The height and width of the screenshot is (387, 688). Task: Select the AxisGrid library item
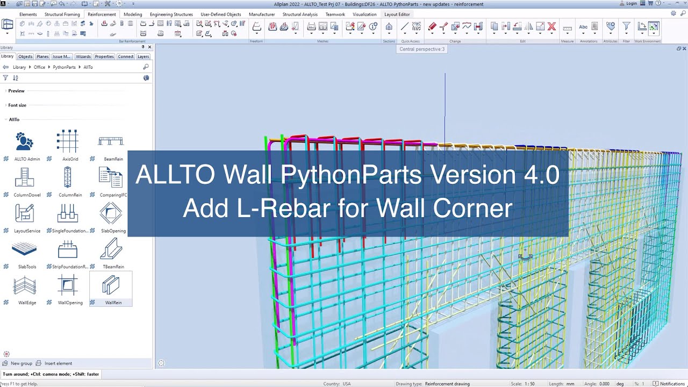[68, 145]
